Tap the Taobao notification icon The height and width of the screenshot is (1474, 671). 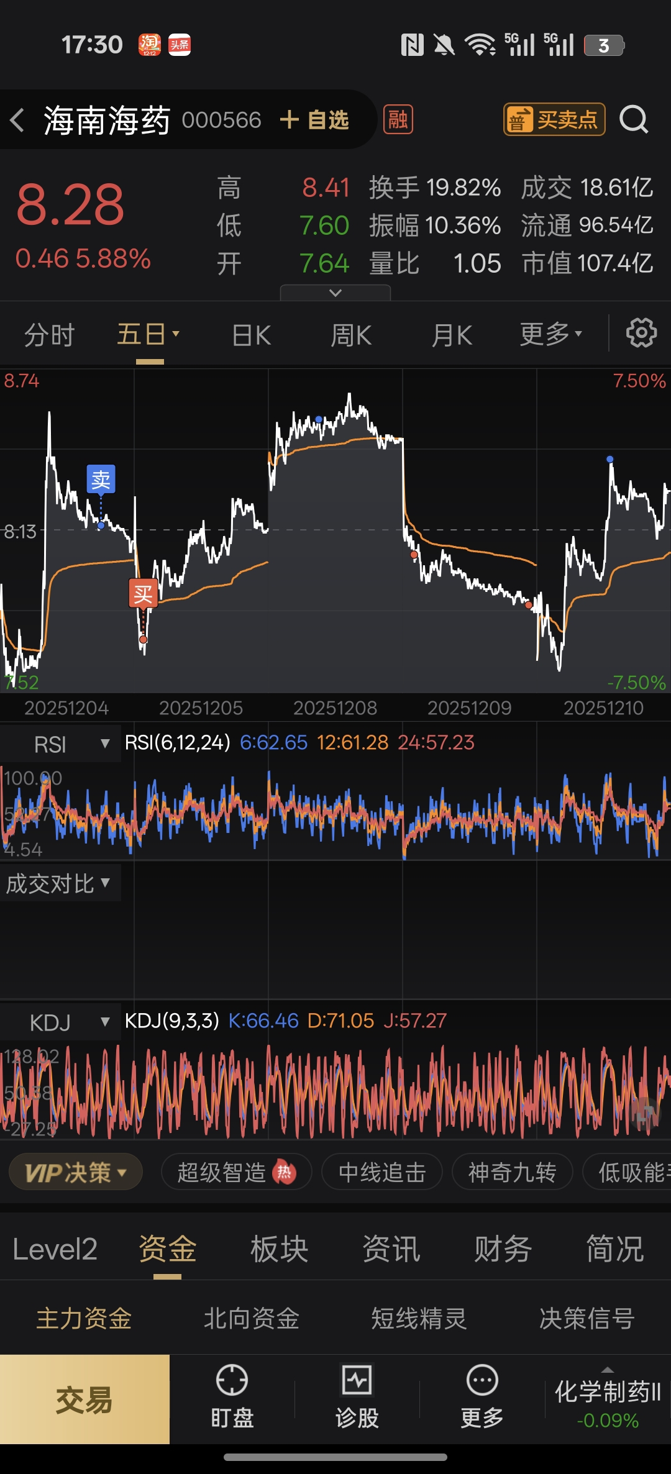click(149, 45)
